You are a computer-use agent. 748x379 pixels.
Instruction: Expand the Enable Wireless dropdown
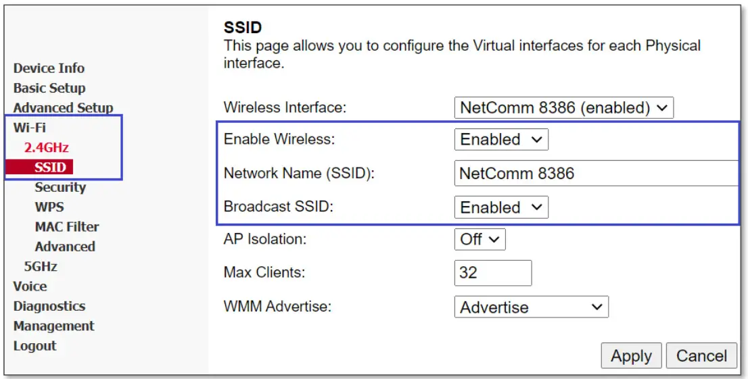500,140
